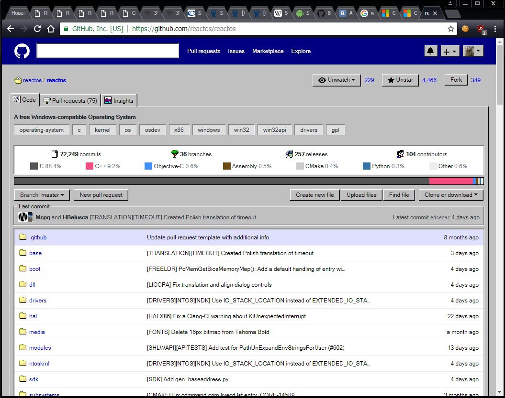
Task: Click Create new file button
Action: (x=315, y=195)
